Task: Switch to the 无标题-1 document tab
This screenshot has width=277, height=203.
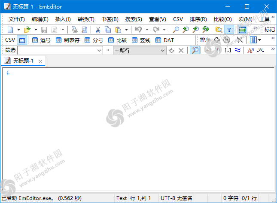Action: 23,61
